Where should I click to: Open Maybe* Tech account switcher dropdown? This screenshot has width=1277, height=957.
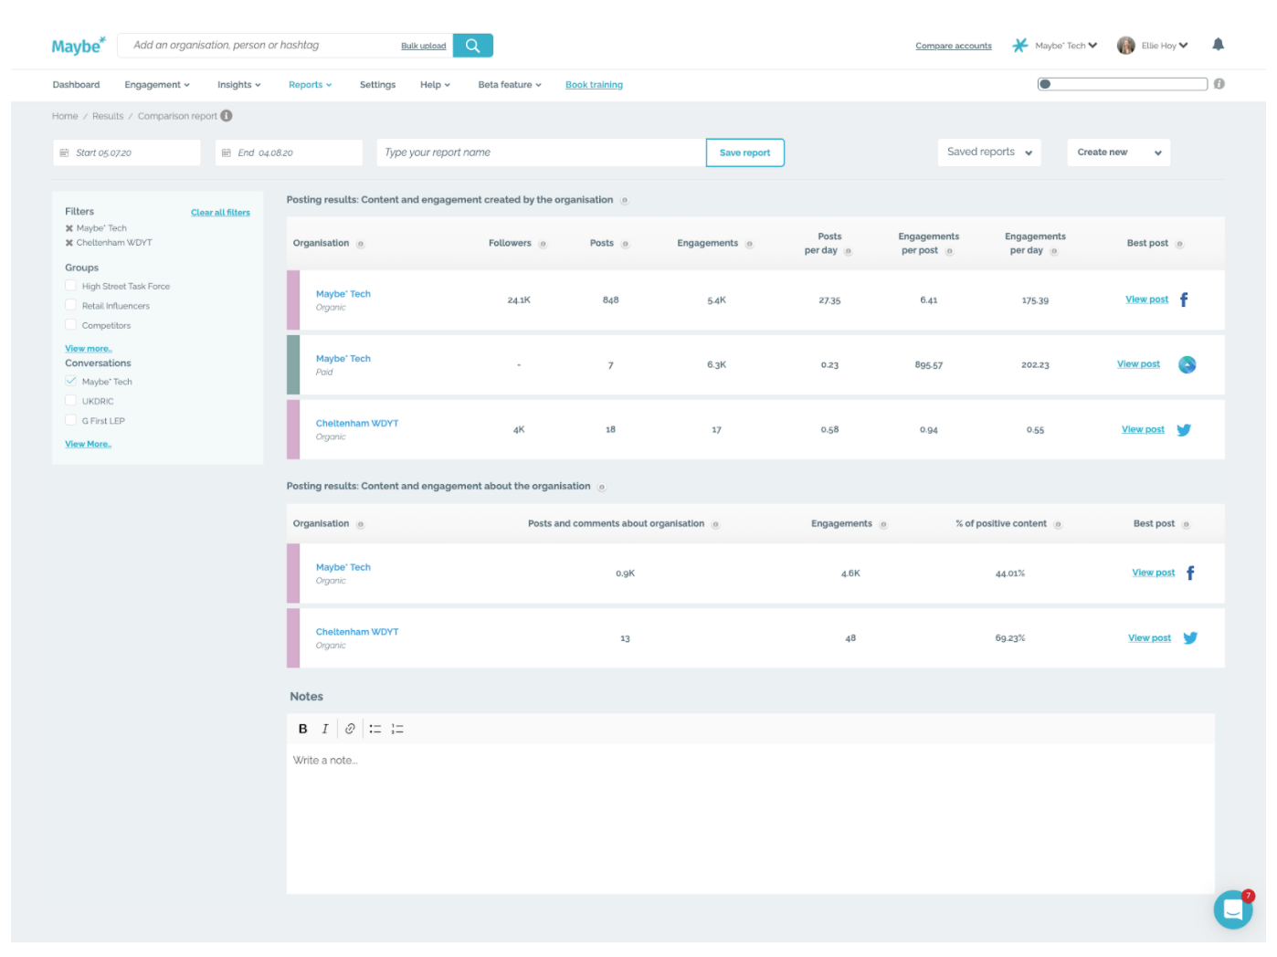[1065, 46]
